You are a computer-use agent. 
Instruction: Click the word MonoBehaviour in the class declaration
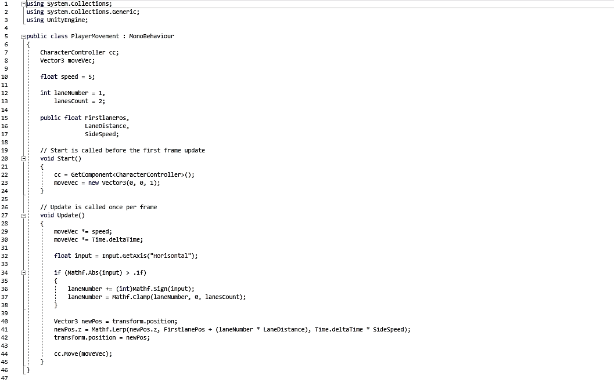152,36
